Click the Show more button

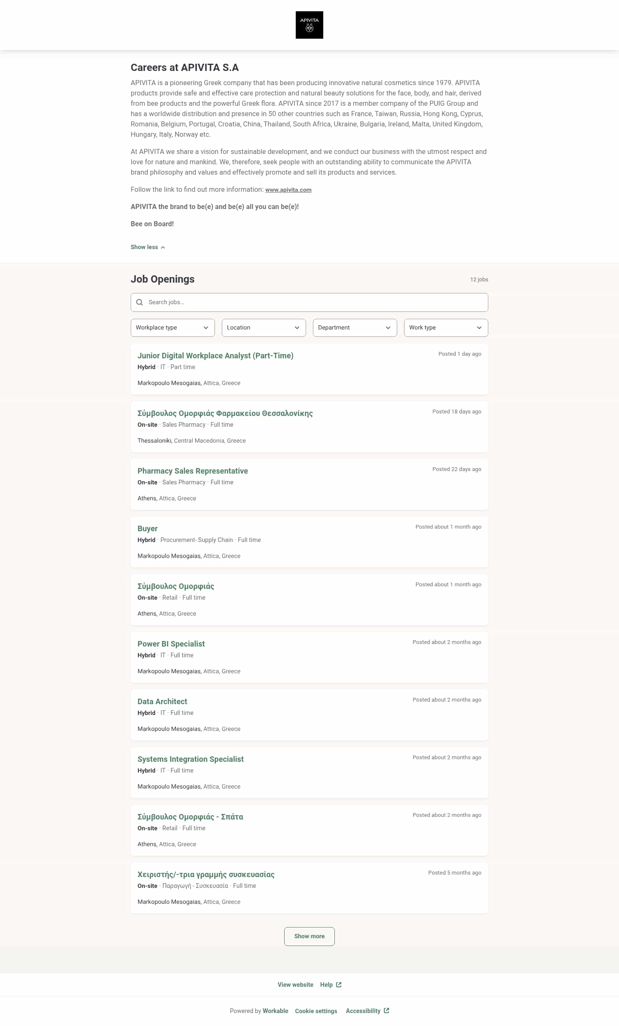[x=309, y=937]
